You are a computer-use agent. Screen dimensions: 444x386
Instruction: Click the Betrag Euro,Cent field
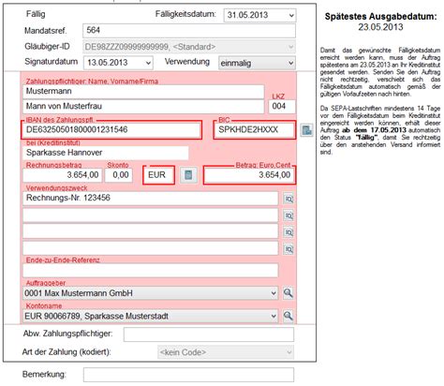(x=249, y=175)
